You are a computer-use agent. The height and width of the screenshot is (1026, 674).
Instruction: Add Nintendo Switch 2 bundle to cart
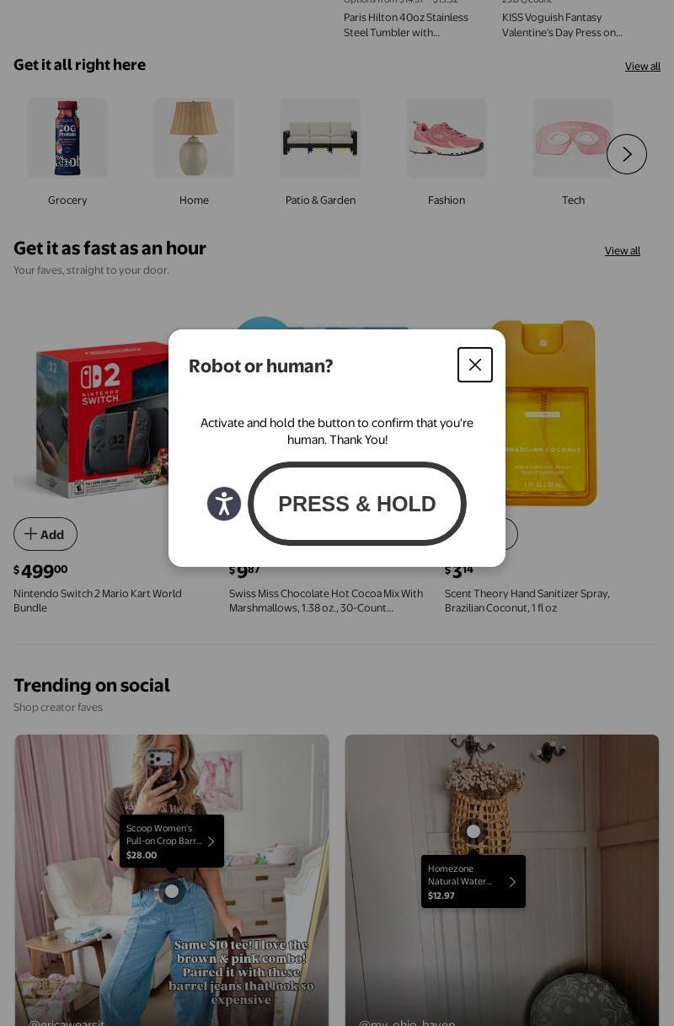(x=45, y=534)
